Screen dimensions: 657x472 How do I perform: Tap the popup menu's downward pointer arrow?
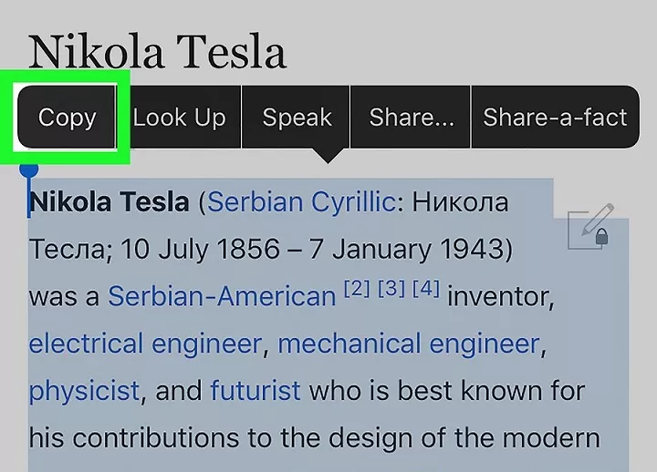328,156
